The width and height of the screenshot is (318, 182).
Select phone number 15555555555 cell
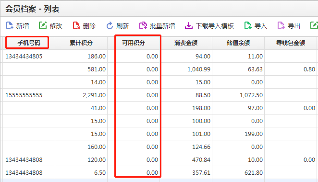coord(24,95)
